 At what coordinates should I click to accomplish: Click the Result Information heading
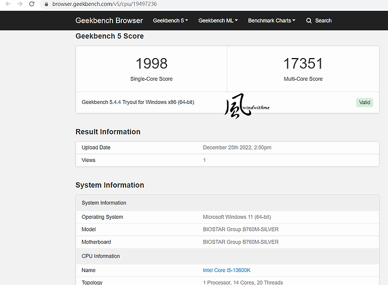click(108, 132)
